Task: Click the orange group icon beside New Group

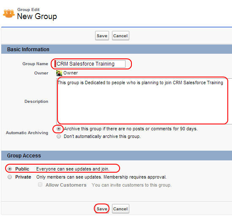Action: 9,14
